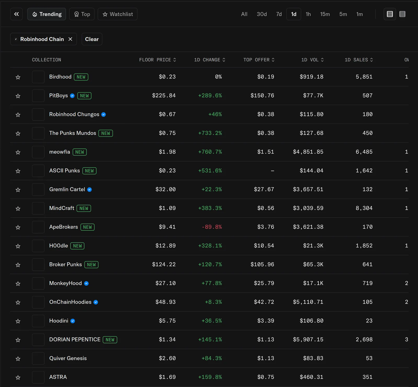Star Robinhood Chungos for watchlist
418x387 pixels.
tap(18, 115)
